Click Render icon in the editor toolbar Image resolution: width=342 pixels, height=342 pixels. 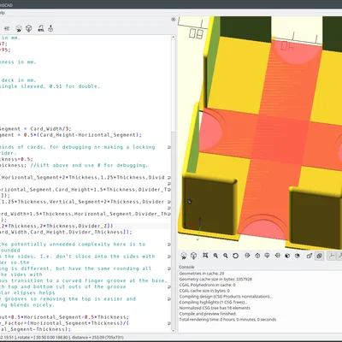pyautogui.click(x=29, y=28)
